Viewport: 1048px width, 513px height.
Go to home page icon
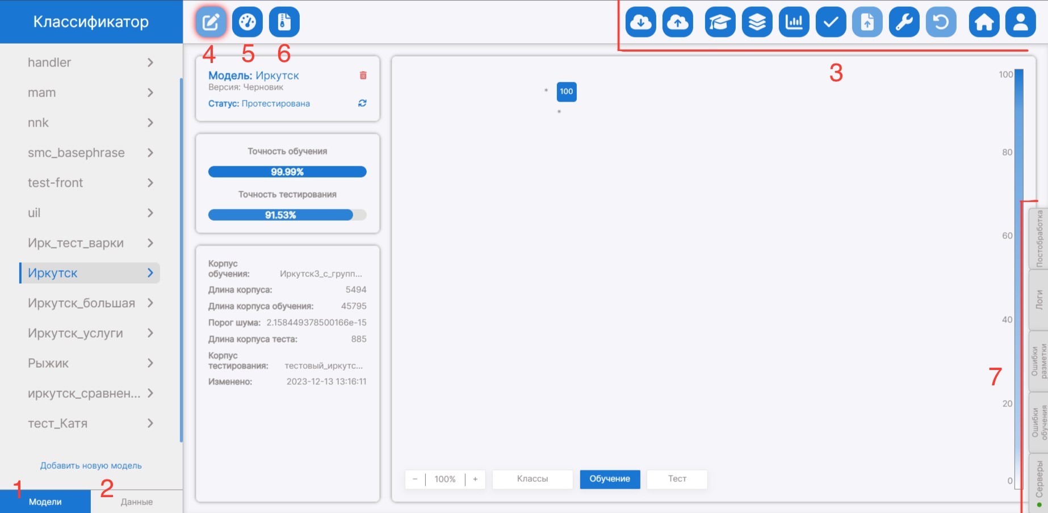(983, 22)
